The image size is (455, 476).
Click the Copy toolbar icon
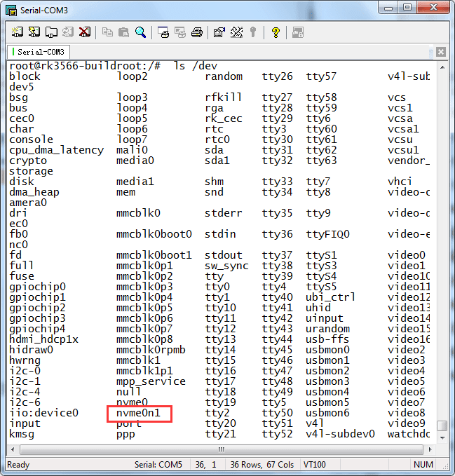tap(107, 32)
